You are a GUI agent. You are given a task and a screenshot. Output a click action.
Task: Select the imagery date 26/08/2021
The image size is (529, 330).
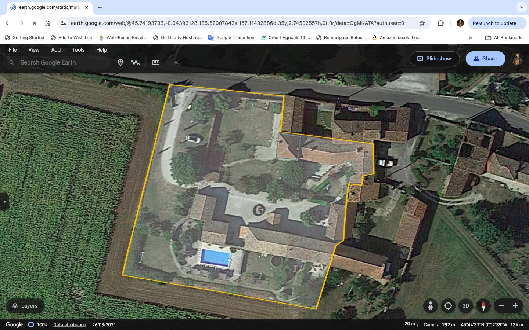click(104, 325)
